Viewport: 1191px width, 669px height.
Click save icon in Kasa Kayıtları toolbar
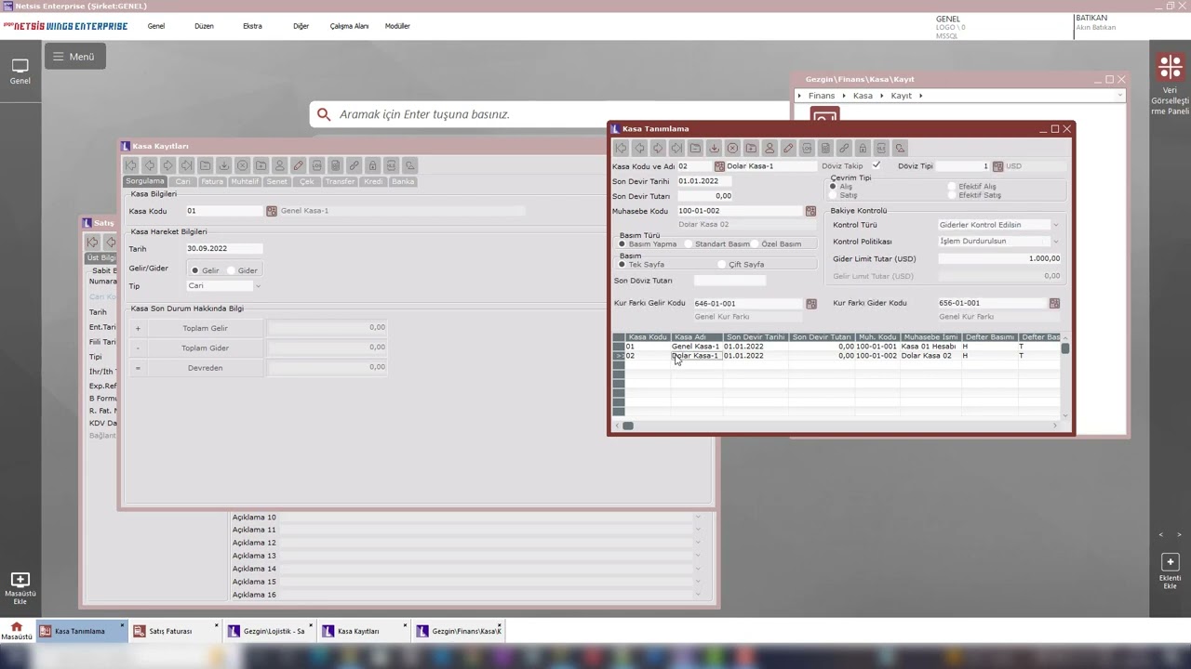tap(223, 165)
